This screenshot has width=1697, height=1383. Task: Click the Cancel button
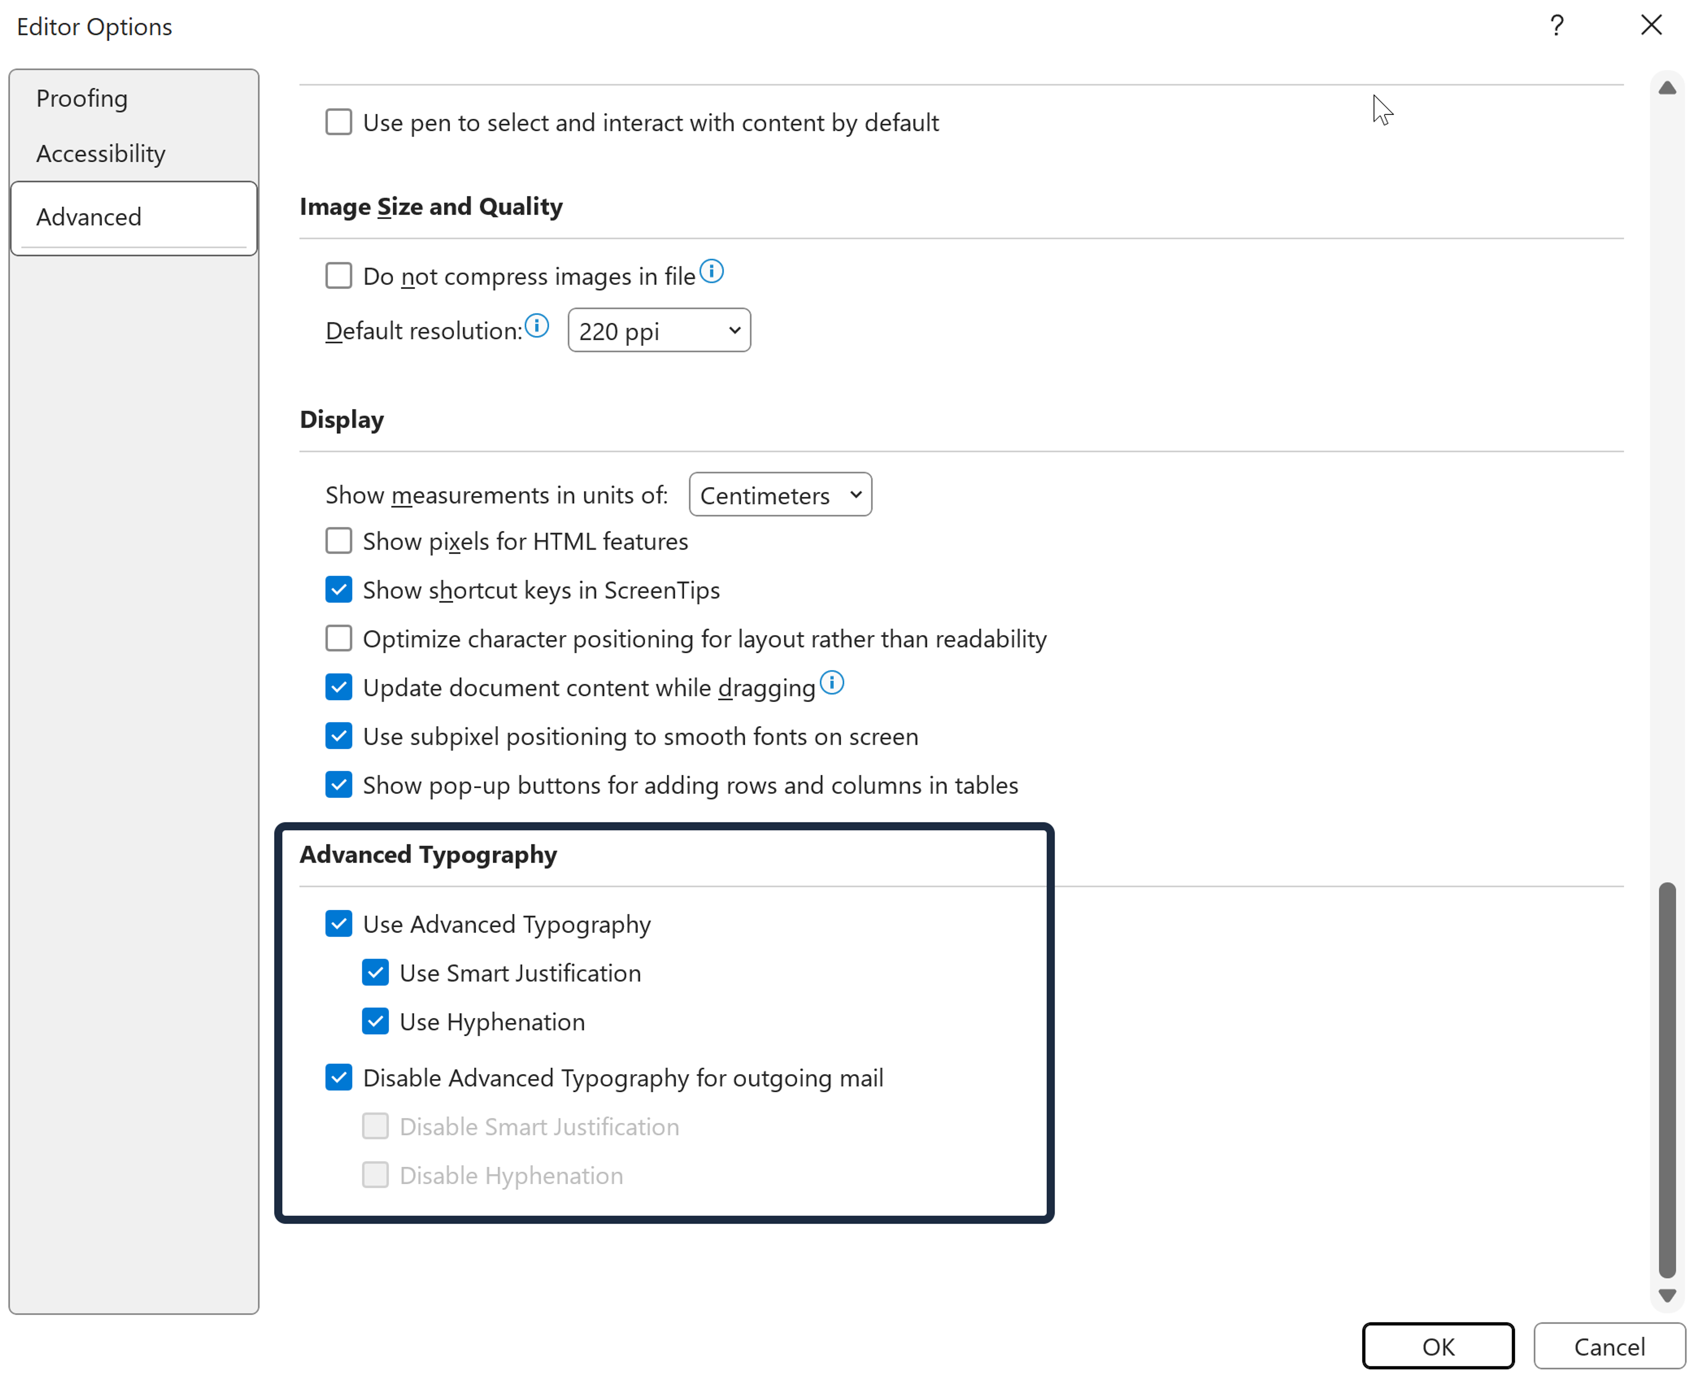[x=1608, y=1346]
